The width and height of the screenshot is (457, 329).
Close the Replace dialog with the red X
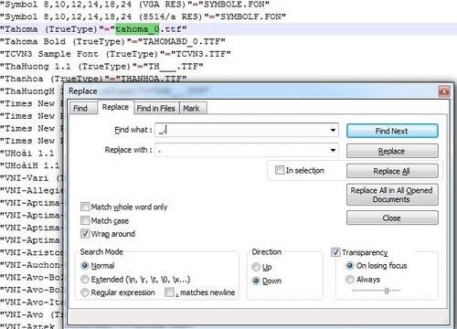[x=443, y=91]
